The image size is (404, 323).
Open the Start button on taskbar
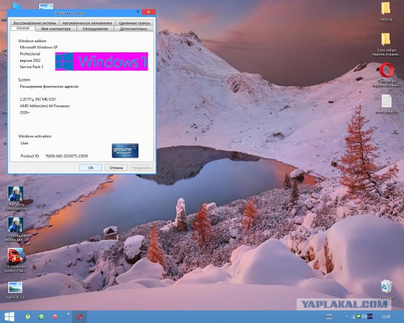[x=9, y=317]
